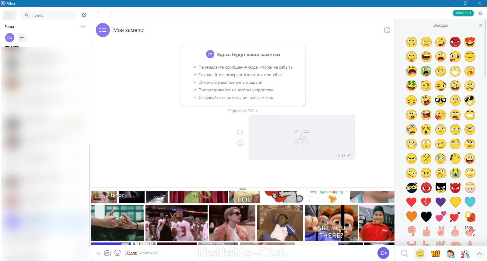
Task: Open Viber settings gear
Action: (480, 13)
